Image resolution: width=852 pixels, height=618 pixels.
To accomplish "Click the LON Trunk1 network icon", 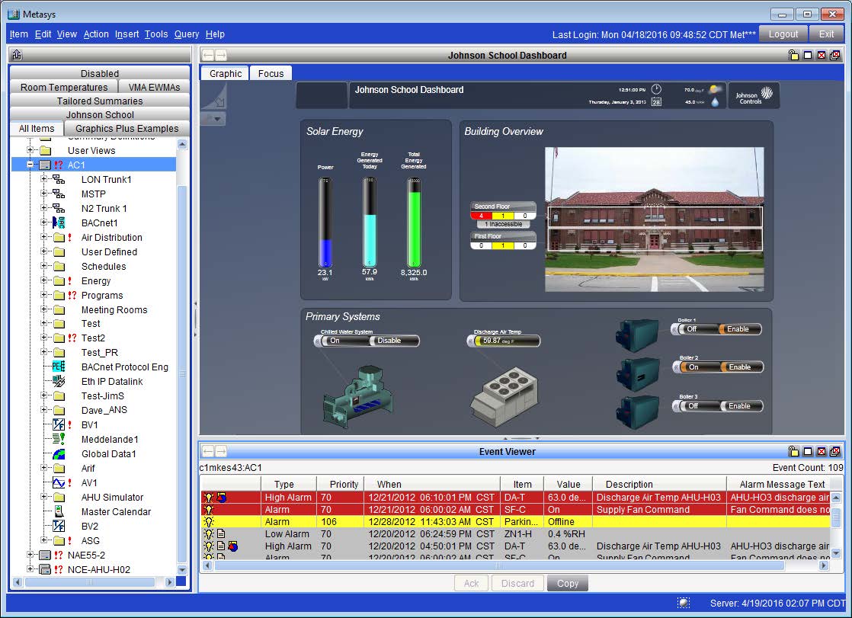I will pos(59,180).
